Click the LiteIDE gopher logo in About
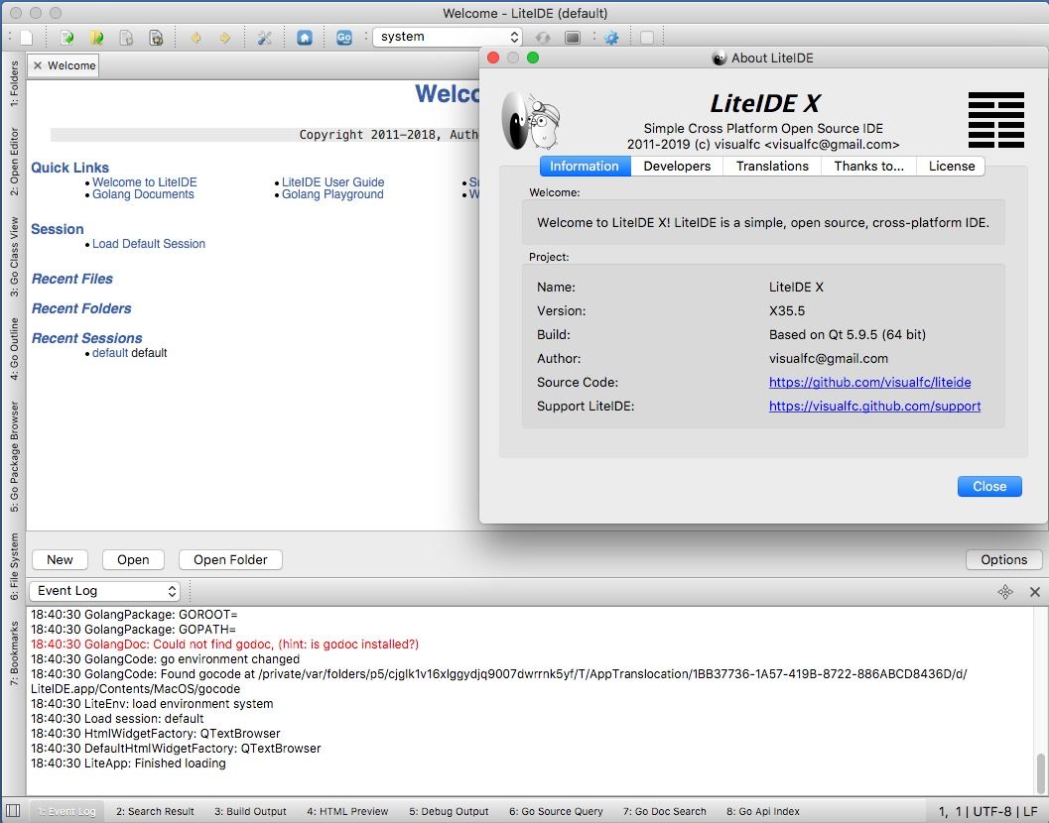Image resolution: width=1049 pixels, height=823 pixels. 531,121
